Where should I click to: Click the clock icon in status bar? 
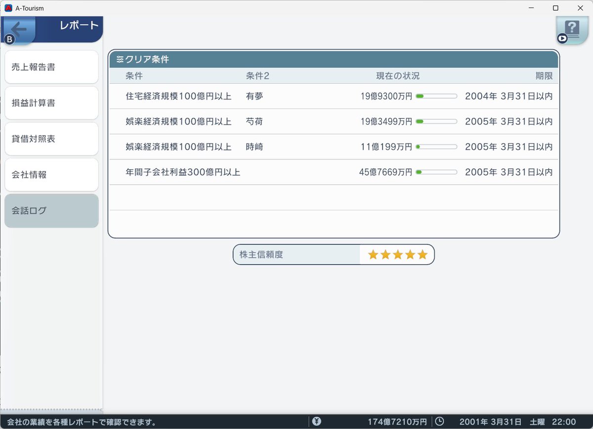point(439,422)
